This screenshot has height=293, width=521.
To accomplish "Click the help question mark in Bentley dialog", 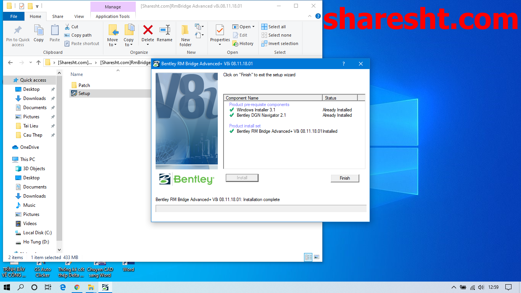I will point(344,64).
